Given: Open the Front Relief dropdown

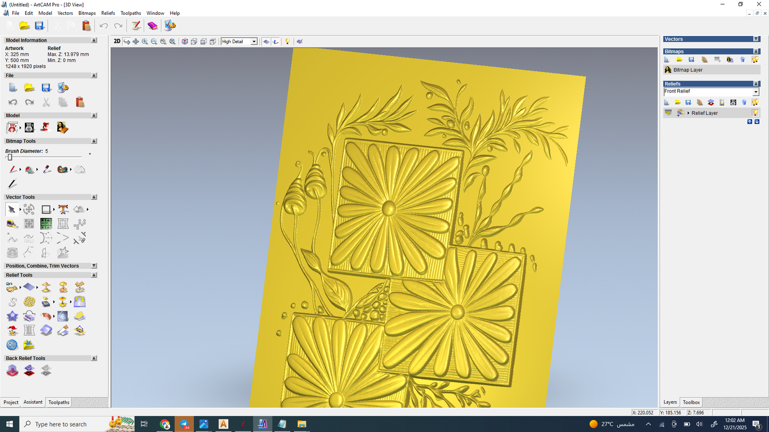Looking at the screenshot, I should click(x=756, y=92).
